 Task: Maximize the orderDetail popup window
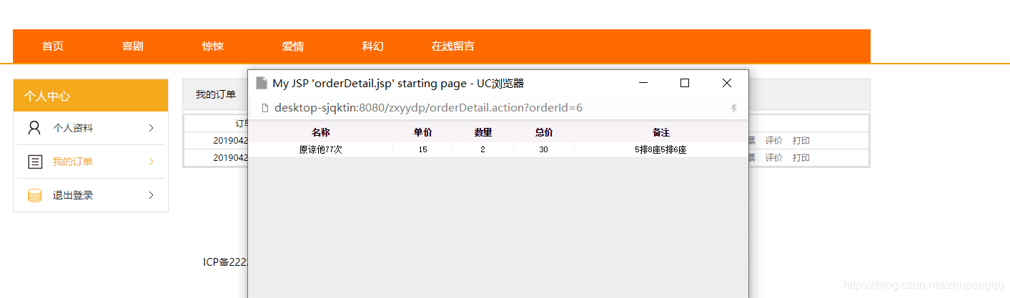click(684, 84)
